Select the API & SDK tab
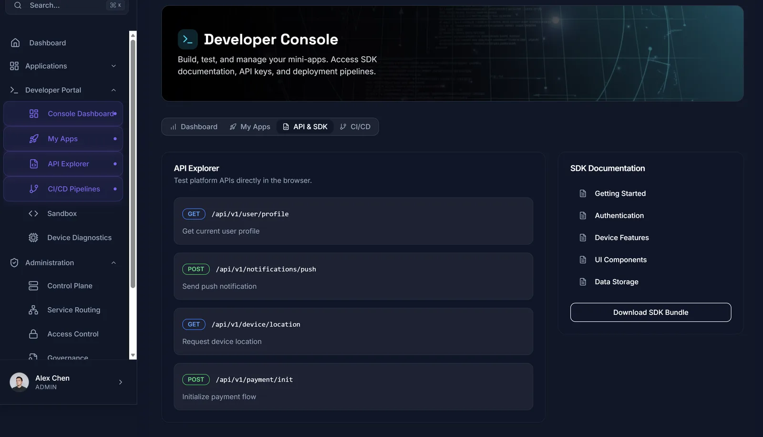The image size is (763, 437). tap(305, 127)
